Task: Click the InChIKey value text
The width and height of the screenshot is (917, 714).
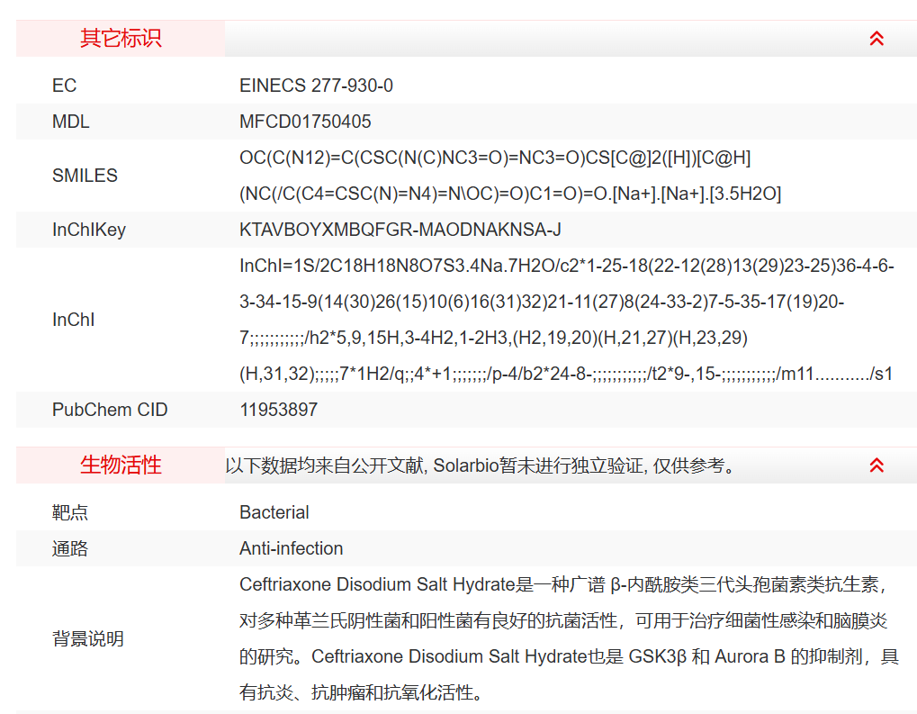Action: tap(400, 230)
